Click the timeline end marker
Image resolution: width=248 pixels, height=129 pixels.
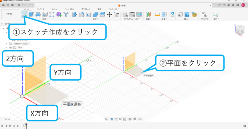coord(26,126)
